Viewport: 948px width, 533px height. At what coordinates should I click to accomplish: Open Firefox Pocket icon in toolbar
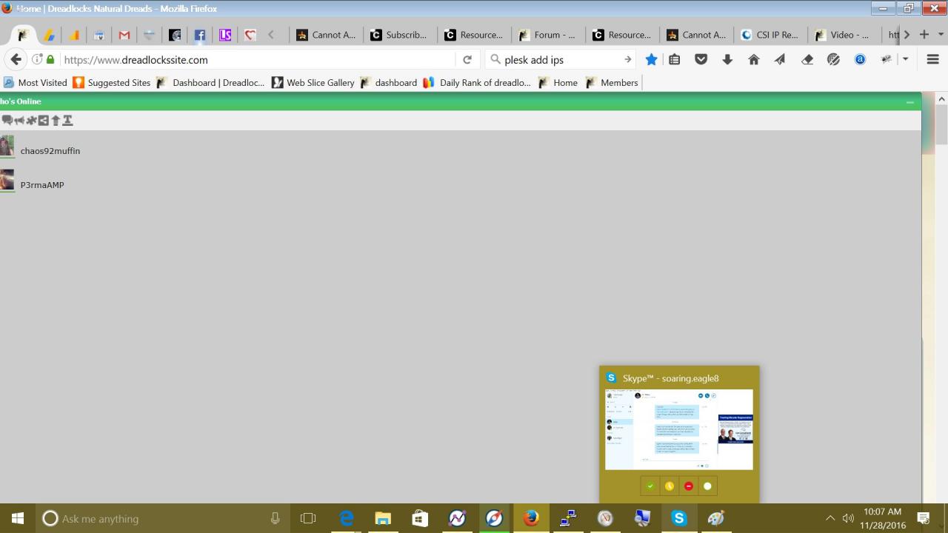pos(701,60)
